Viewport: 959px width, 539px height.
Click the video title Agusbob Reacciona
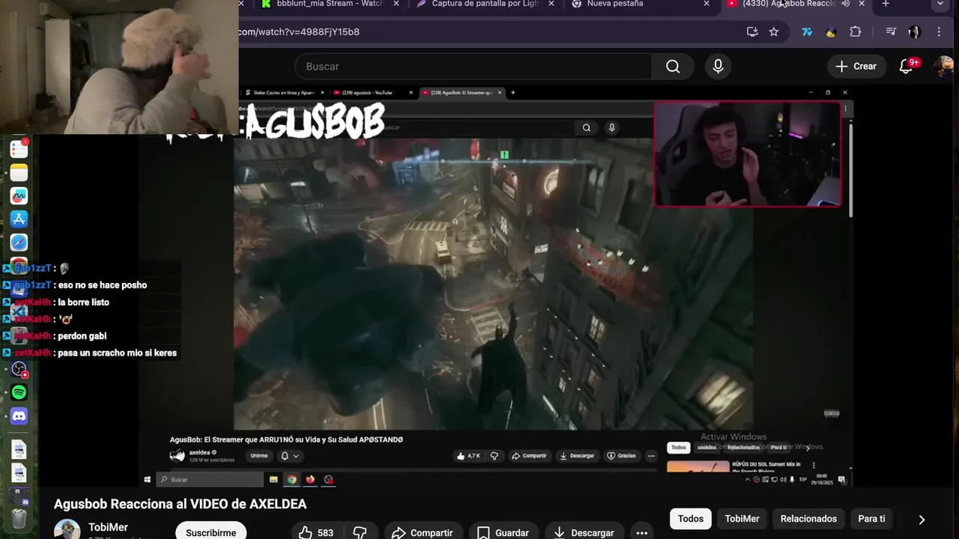point(180,504)
